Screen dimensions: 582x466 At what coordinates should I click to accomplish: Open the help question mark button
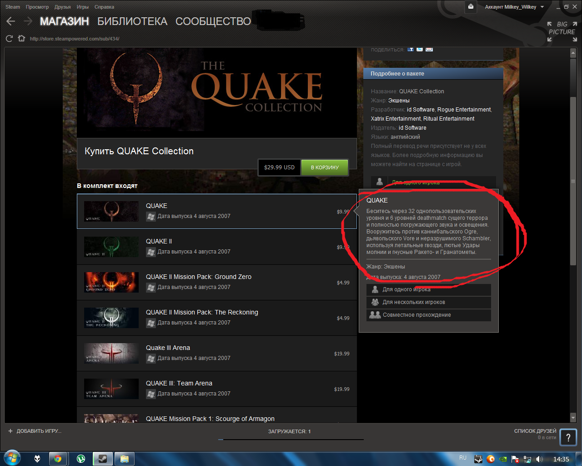tap(568, 438)
